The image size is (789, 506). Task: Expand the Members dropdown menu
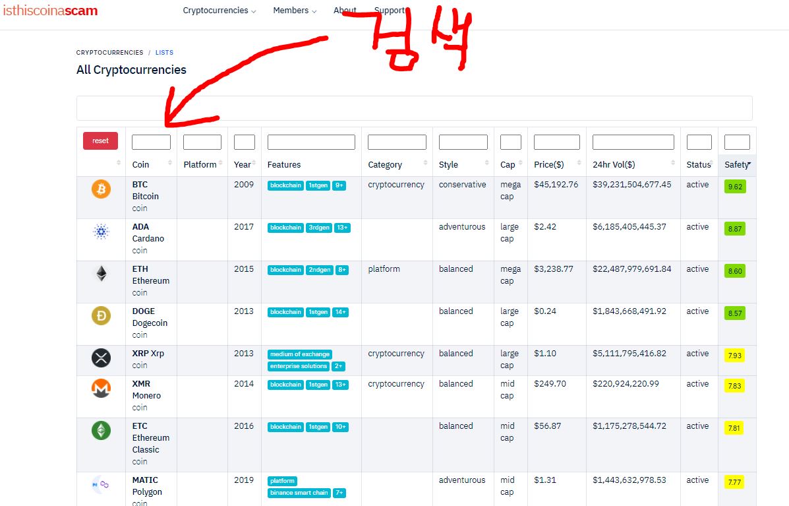point(294,11)
